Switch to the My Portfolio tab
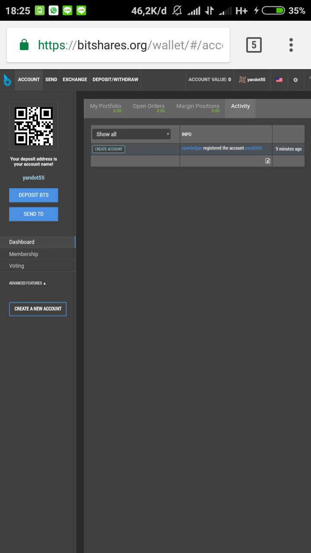Viewport: 311px width, 553px height. pyautogui.click(x=105, y=108)
